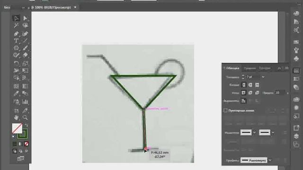
Task: Select the Free Transform tool
Action: coord(25,70)
